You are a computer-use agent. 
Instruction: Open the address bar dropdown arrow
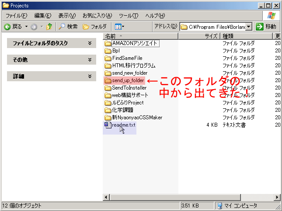(x=249, y=27)
